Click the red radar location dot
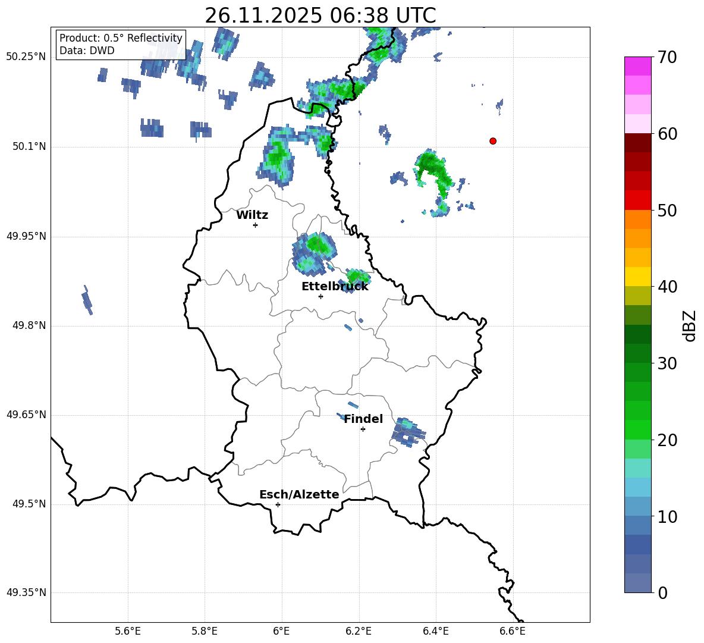The width and height of the screenshot is (704, 643). pyautogui.click(x=492, y=141)
